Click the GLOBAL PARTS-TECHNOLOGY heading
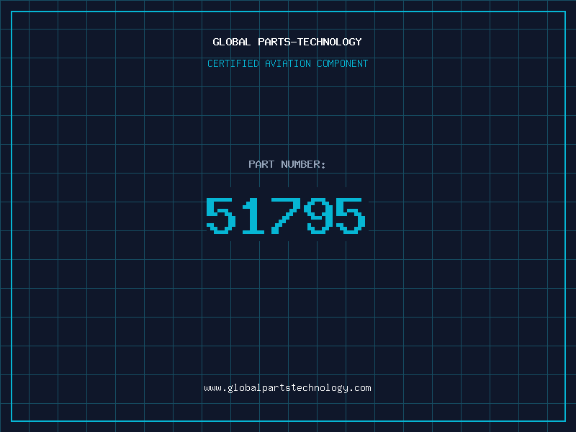Image resolution: width=576 pixels, height=432 pixels. click(287, 42)
